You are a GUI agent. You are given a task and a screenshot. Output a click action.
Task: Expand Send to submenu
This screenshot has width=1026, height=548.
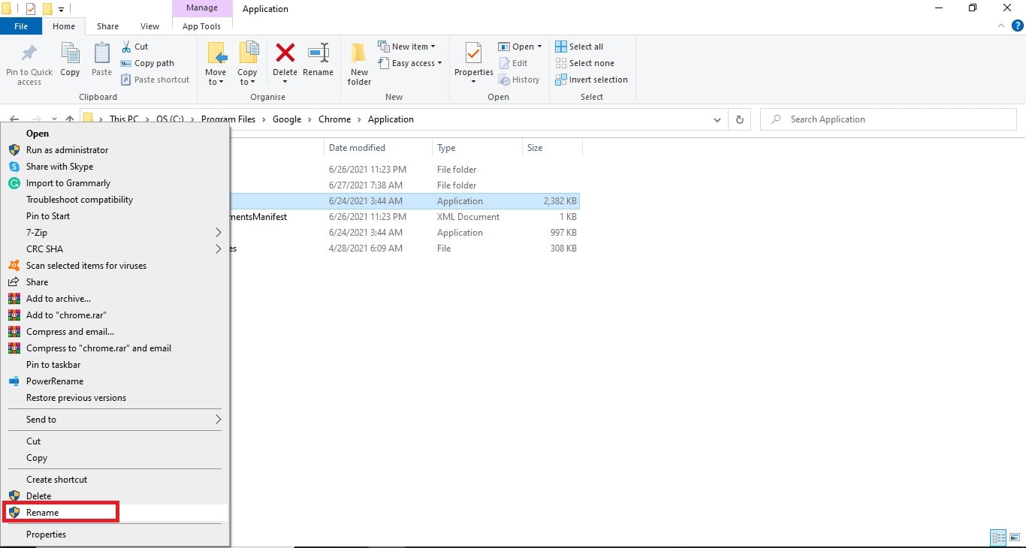(219, 420)
